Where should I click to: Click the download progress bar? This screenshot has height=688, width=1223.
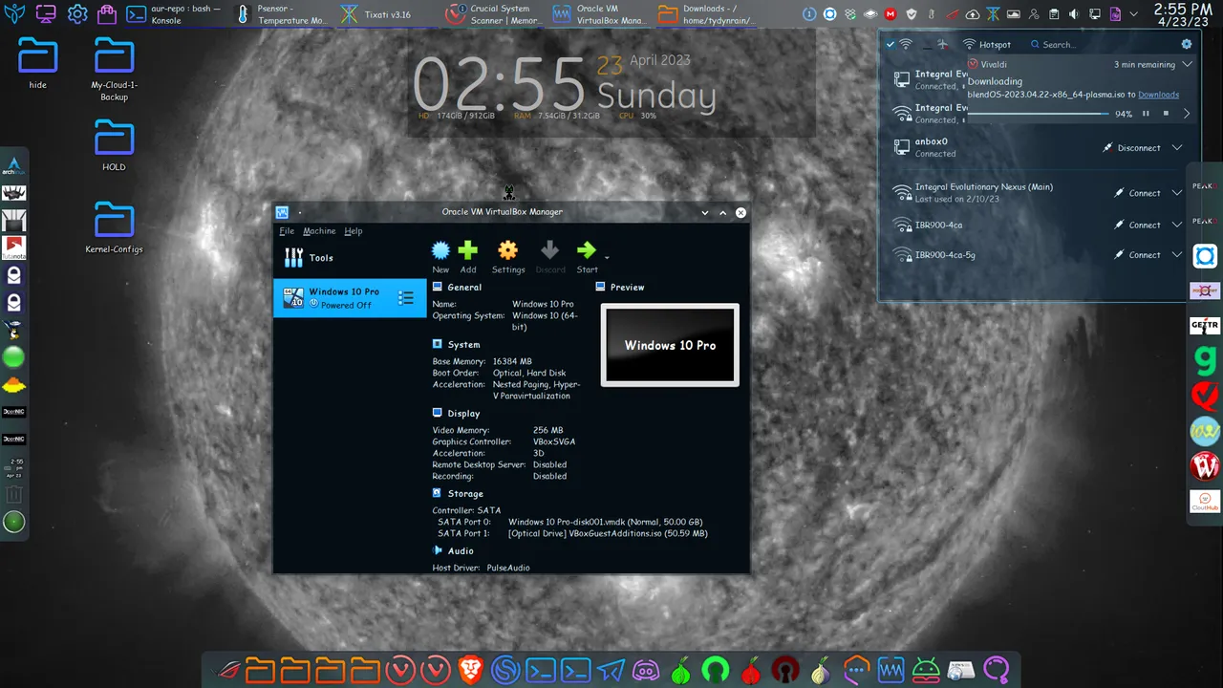click(x=1039, y=114)
